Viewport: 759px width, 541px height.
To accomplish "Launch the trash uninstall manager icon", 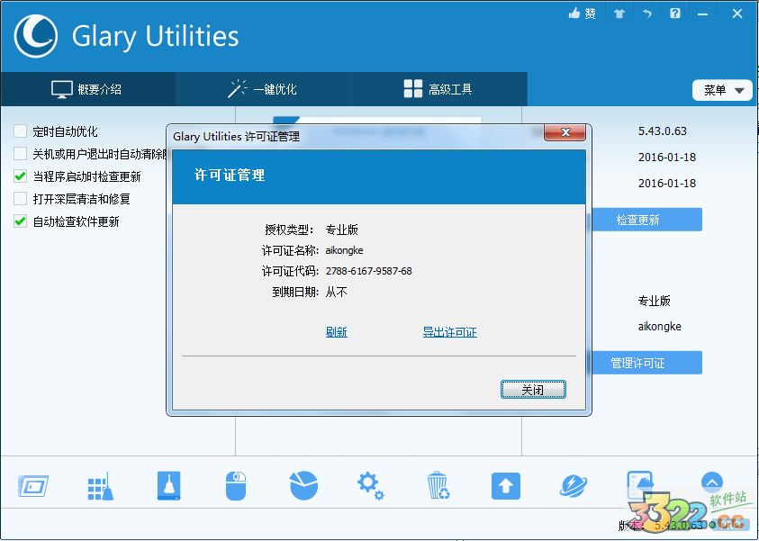I will (438, 485).
